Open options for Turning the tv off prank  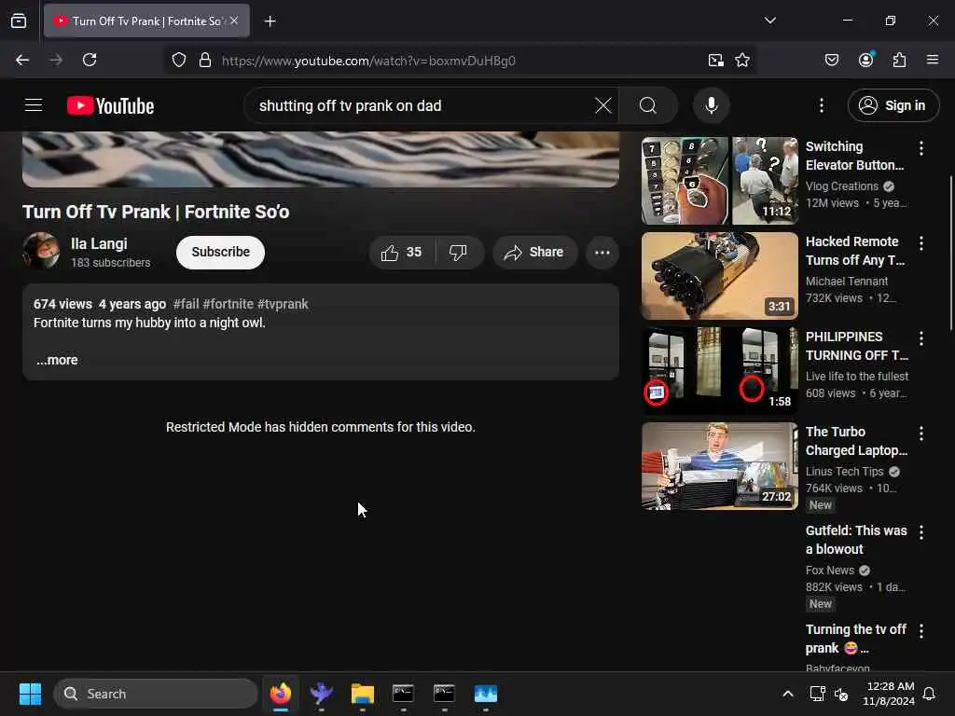(920, 631)
